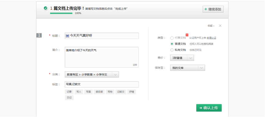The height and width of the screenshot is (117, 265).
Task: Click the 继续添加 button
Action: 213,9
